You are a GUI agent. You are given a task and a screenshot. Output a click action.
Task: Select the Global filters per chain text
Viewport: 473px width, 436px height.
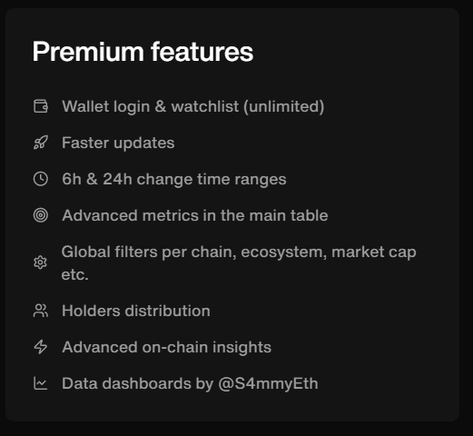[x=149, y=253]
